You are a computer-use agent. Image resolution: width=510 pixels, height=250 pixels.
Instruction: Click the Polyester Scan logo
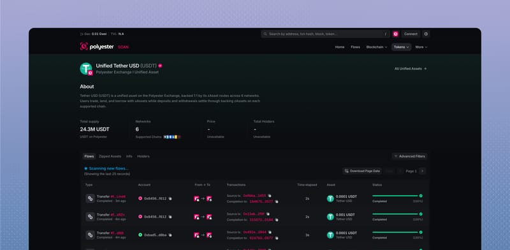click(104, 47)
